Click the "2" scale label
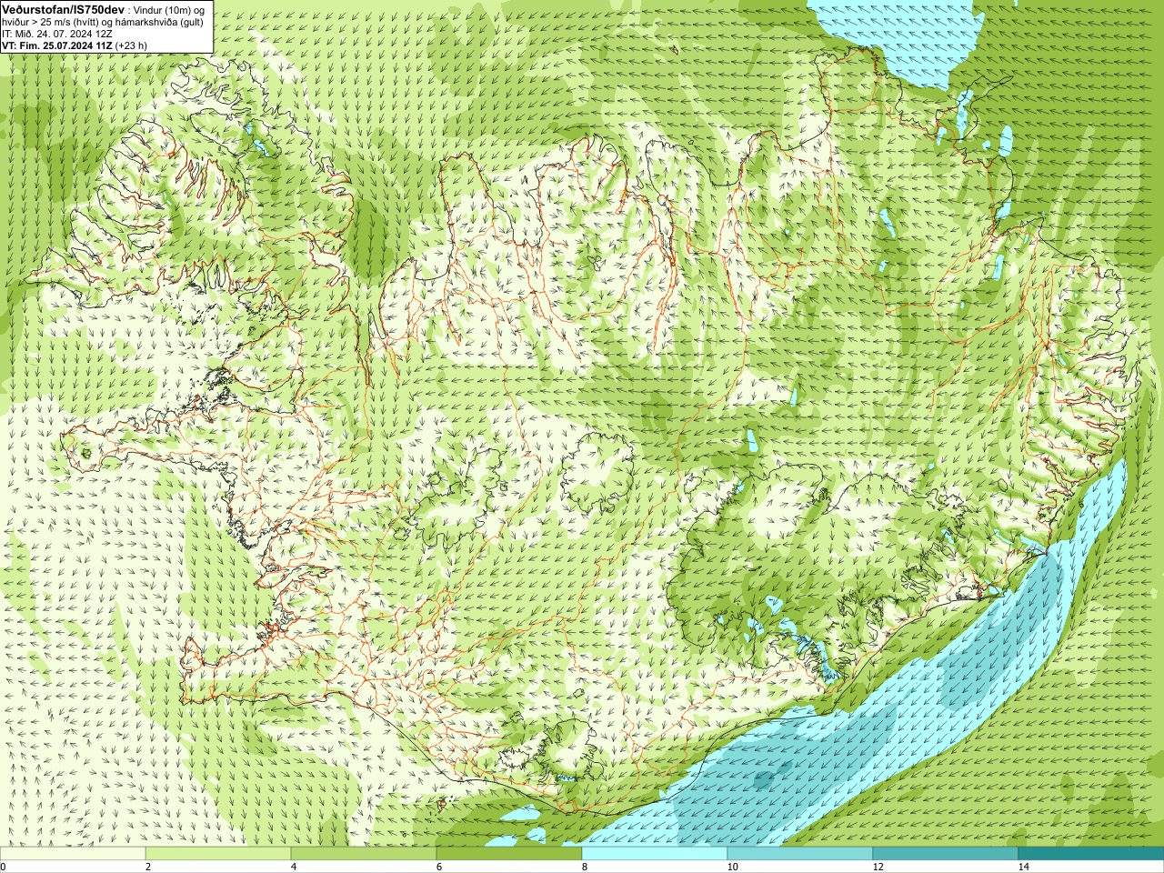The width and height of the screenshot is (1164, 873). click(148, 868)
